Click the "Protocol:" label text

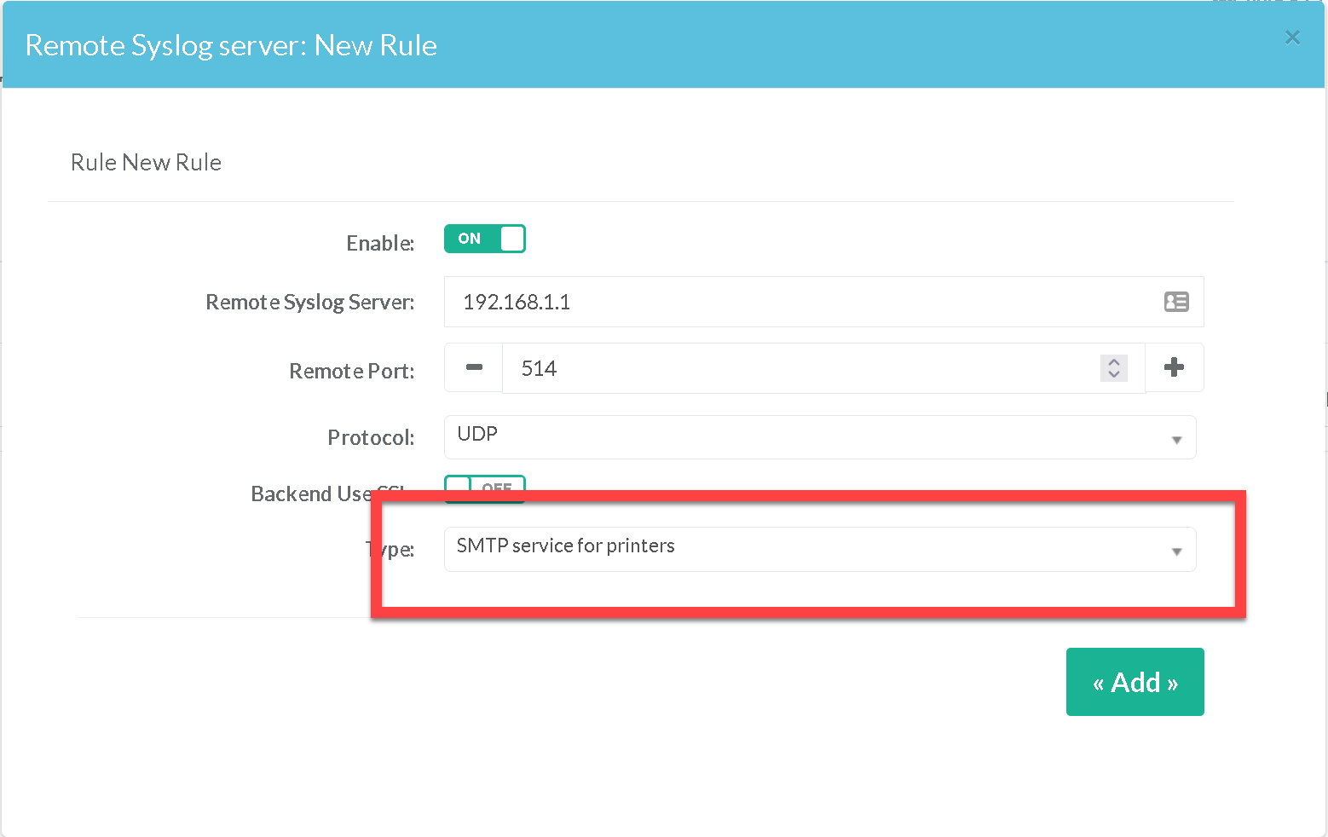point(371,438)
